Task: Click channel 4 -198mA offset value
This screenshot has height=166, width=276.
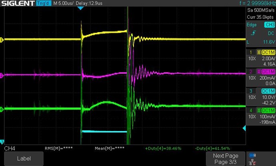Action: pos(267,122)
